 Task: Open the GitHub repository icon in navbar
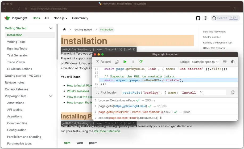coord(198,18)
